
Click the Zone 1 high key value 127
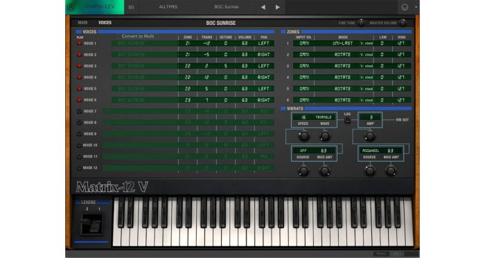pyautogui.click(x=401, y=44)
